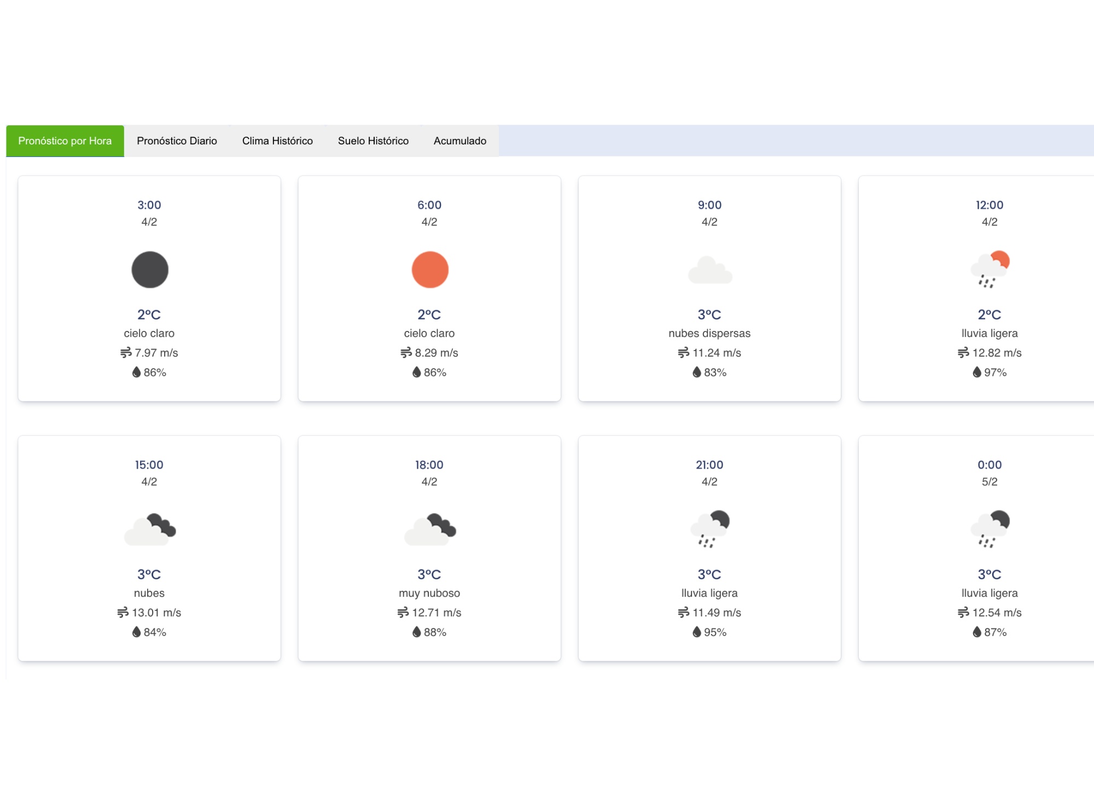This screenshot has width=1094, height=792.
Task: Click the cloud icon at 9:00
Action: pyautogui.click(x=709, y=270)
